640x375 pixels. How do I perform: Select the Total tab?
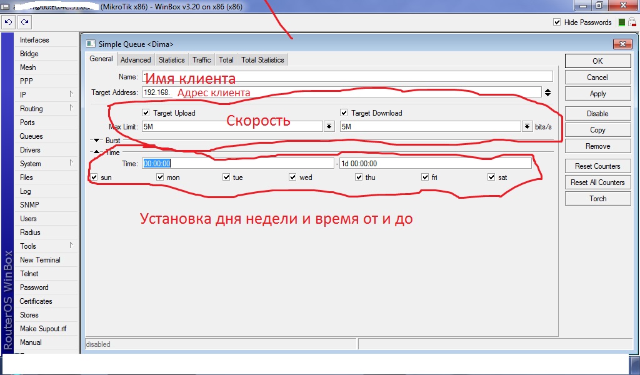click(226, 59)
